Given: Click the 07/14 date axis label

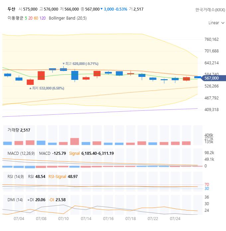Looking at the screenshot, I should point(86,219).
